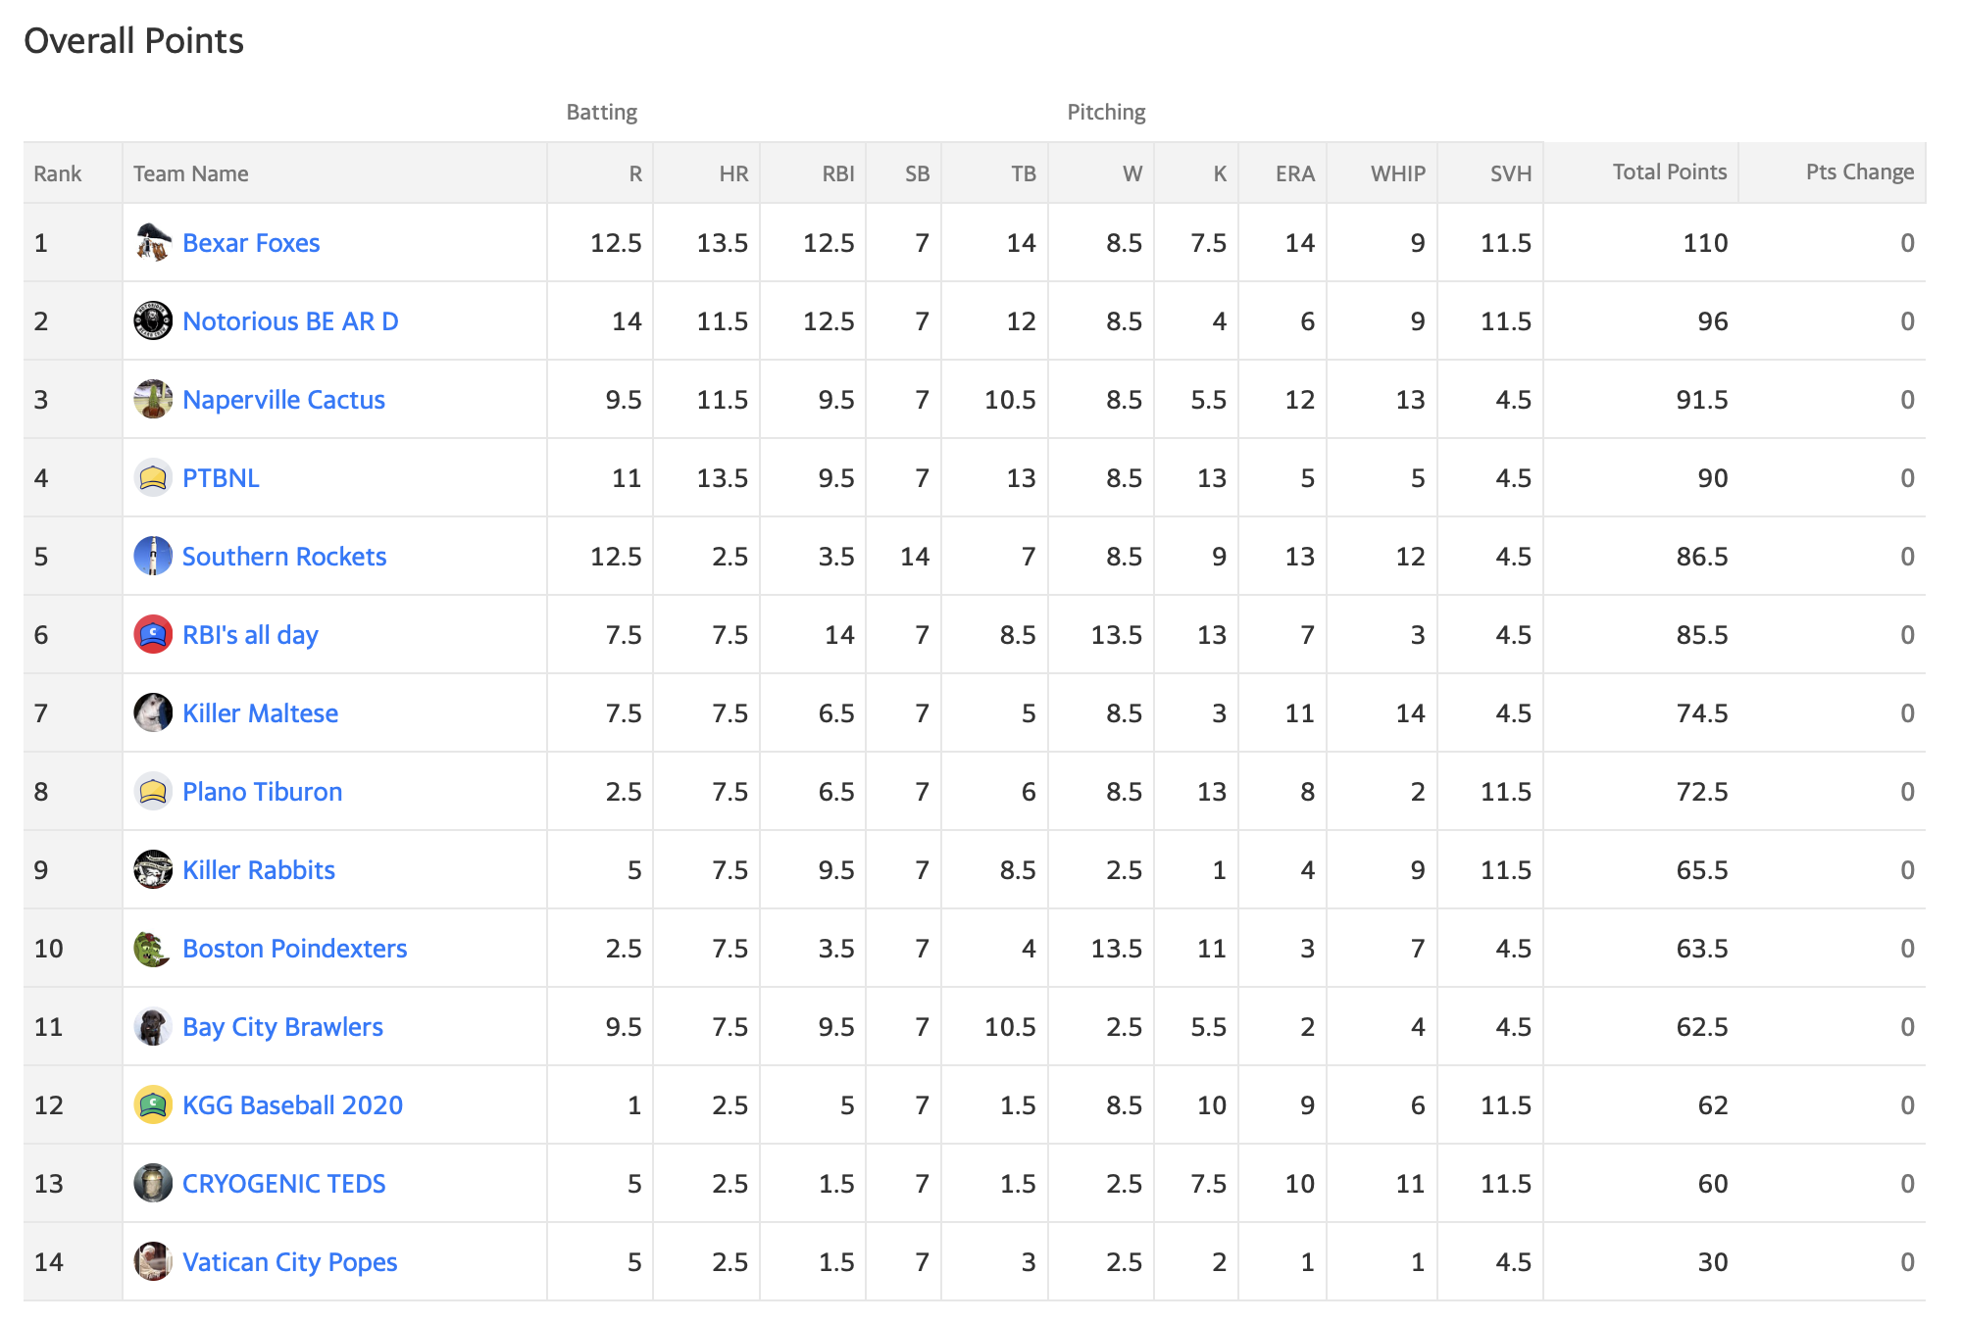Sort by the ERA column header

coord(1294,173)
